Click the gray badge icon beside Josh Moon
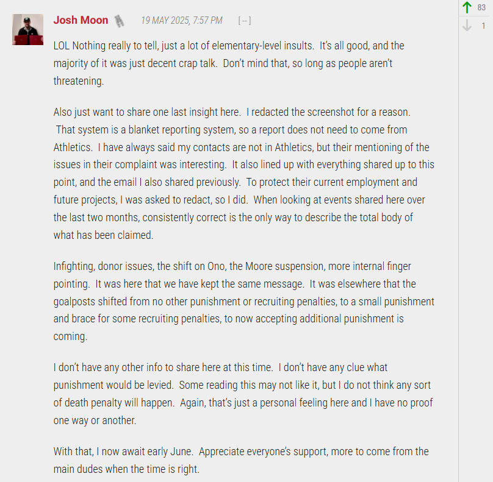The width and height of the screenshot is (493, 482). (119, 21)
